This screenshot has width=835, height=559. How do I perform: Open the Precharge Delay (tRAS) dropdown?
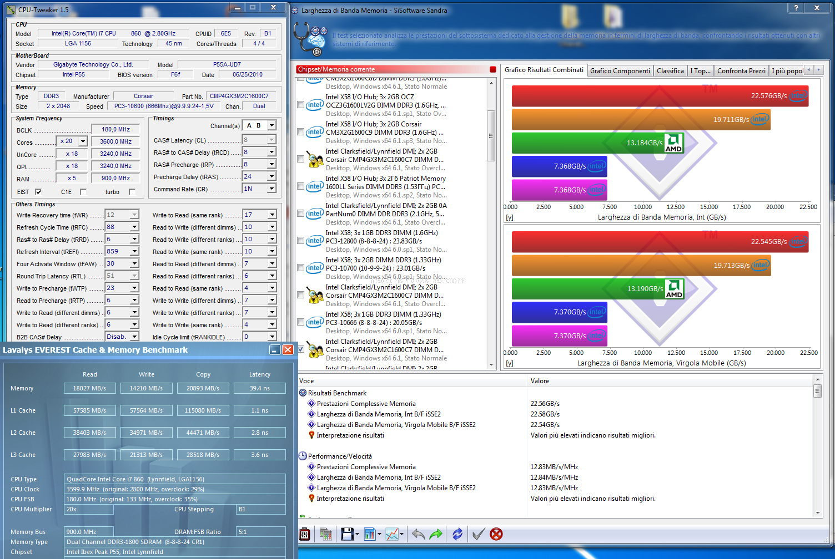pos(272,176)
